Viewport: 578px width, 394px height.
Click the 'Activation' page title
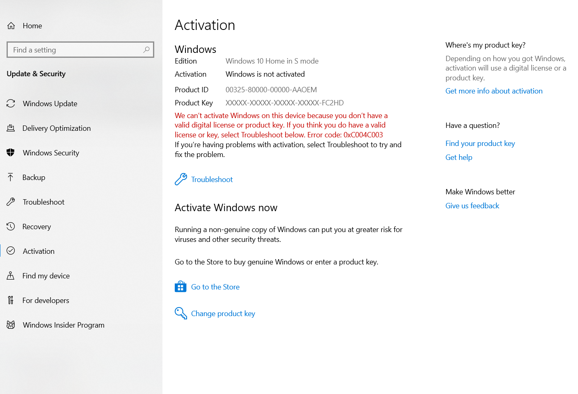205,25
